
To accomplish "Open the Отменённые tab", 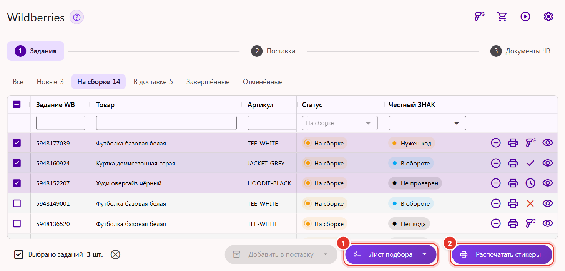I will tap(263, 82).
